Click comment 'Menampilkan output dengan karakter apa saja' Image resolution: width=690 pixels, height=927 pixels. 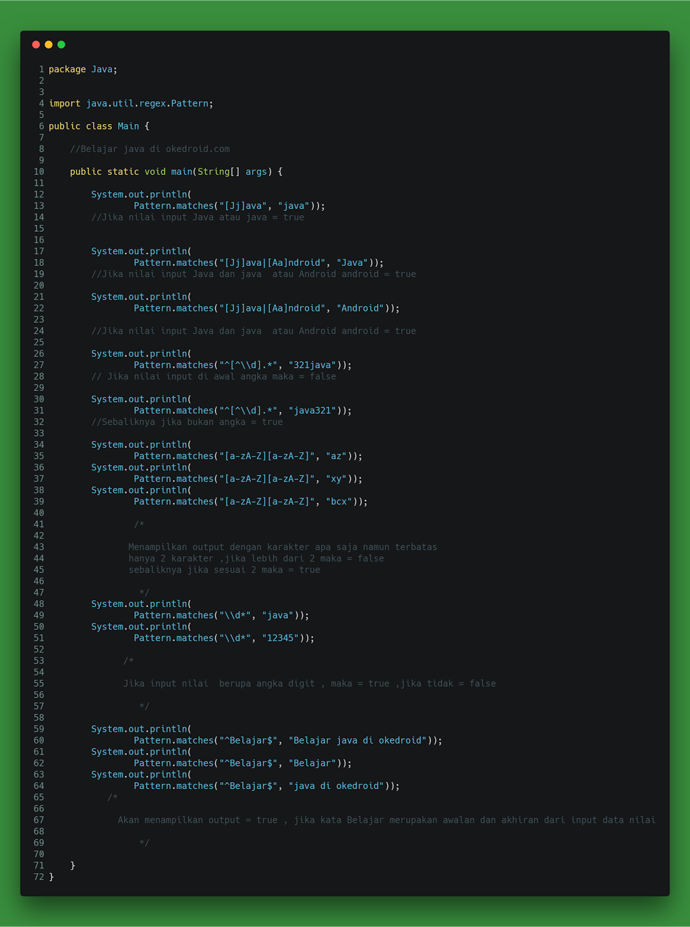283,547
